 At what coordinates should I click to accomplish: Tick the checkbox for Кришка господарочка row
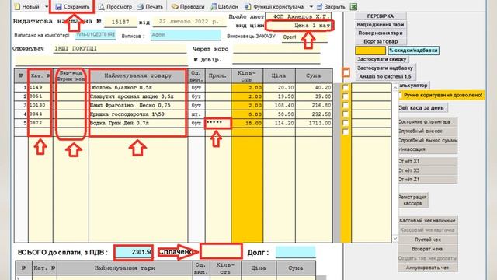[x=346, y=114]
